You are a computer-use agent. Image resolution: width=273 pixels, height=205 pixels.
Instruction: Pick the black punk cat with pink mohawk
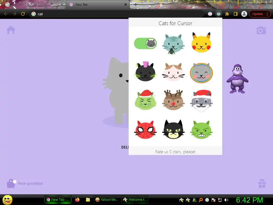[145, 72]
